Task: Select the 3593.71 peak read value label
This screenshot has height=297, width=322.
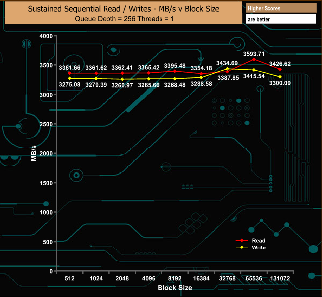Action: point(253,54)
